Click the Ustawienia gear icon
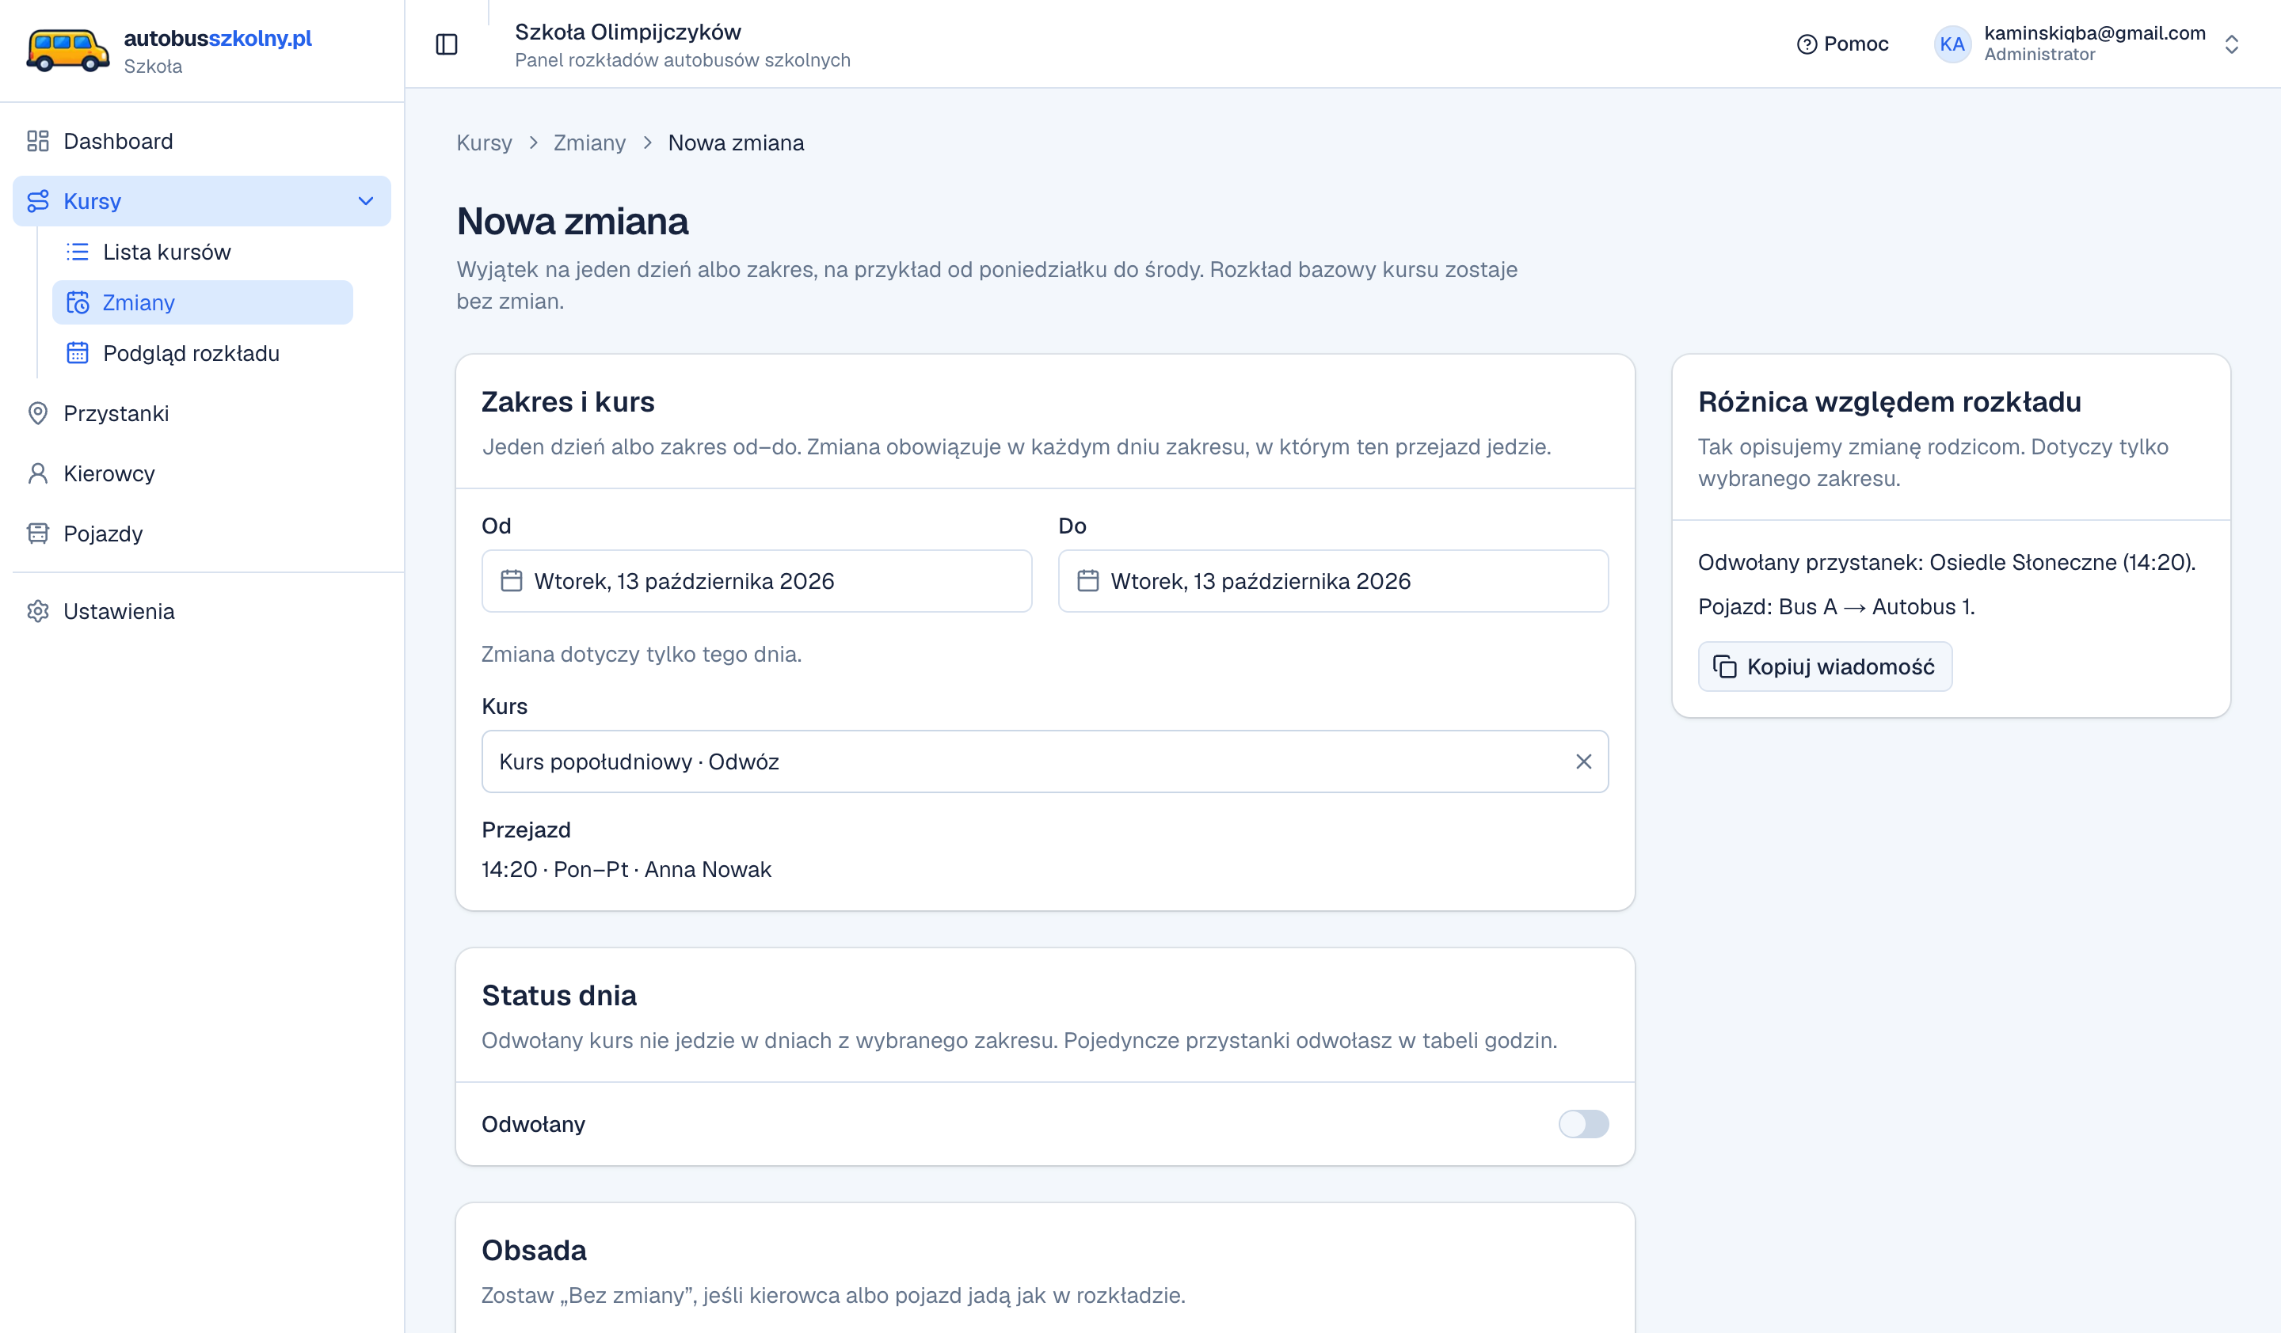Screen dimensions: 2281x1333 pyautogui.click(x=38, y=611)
